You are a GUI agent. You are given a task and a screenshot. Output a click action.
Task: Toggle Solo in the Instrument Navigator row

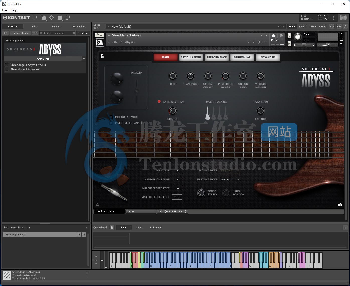[79, 234]
